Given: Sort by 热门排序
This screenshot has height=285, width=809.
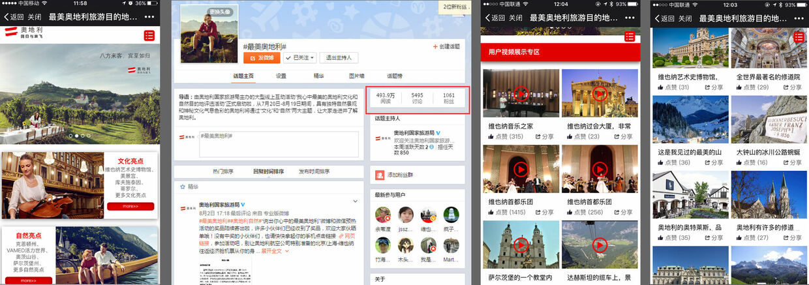Looking at the screenshot, I should tap(223, 171).
